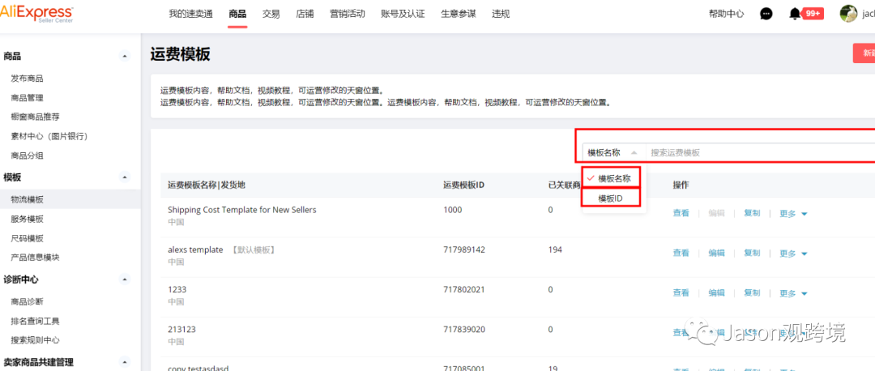Collapse the 卖家商品共建管理 sidebar section
The width and height of the screenshot is (875, 371).
[125, 361]
